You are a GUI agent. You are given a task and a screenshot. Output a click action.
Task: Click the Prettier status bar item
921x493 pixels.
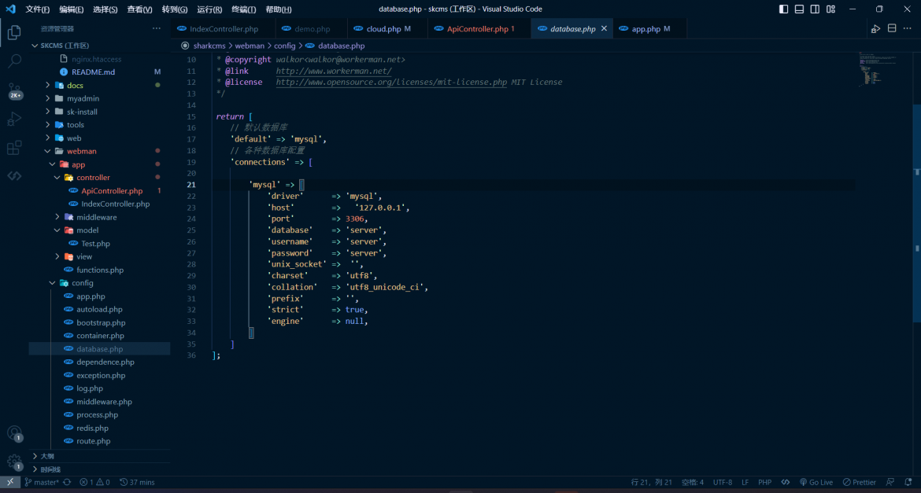click(x=860, y=483)
